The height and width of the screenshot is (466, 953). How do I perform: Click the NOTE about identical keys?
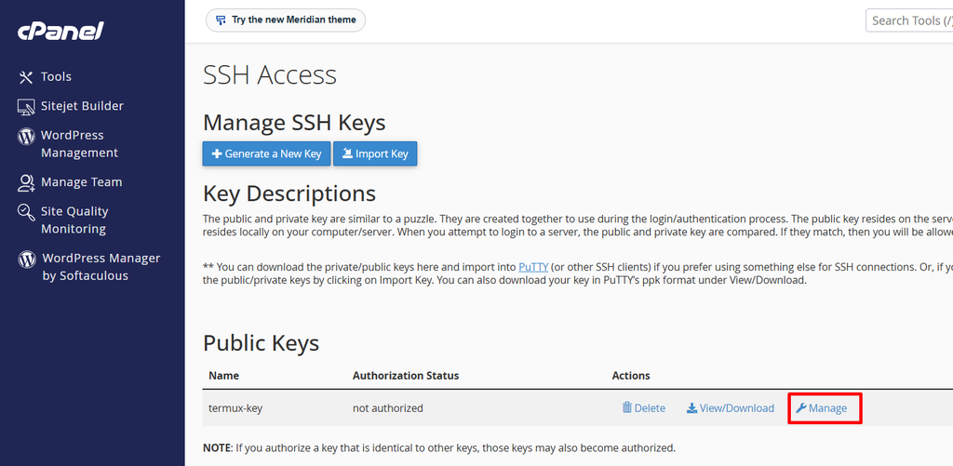pos(439,448)
